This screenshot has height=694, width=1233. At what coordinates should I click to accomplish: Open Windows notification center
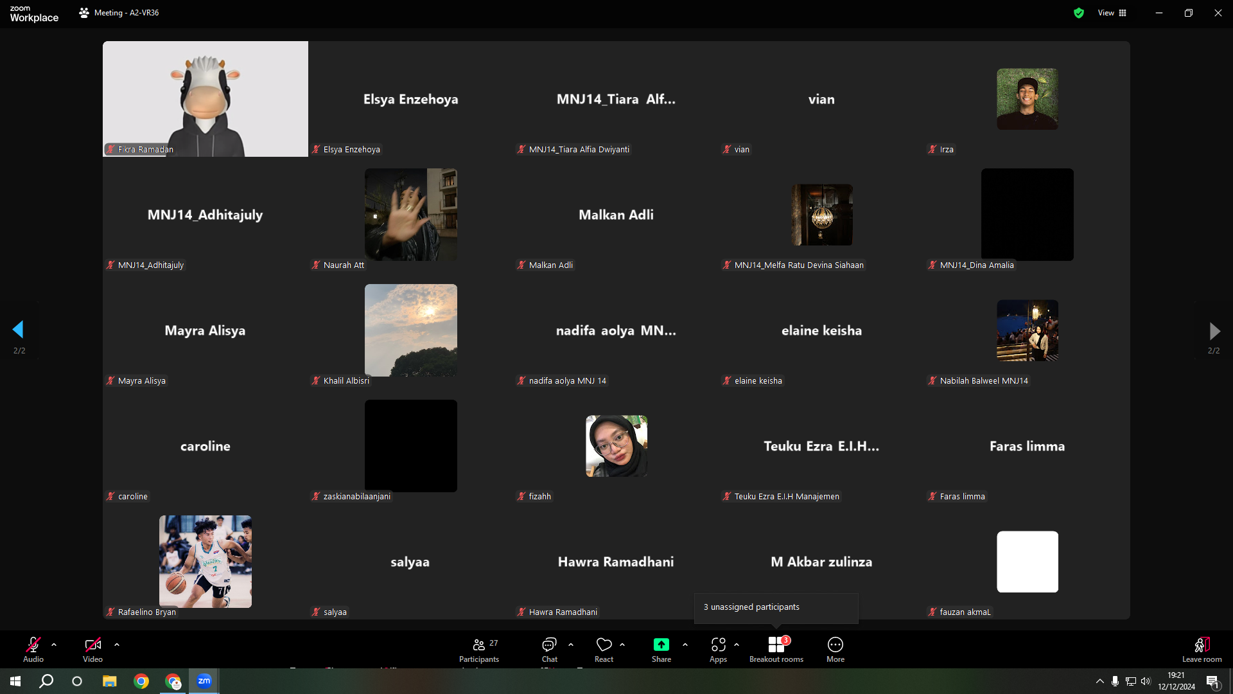pos(1212,682)
